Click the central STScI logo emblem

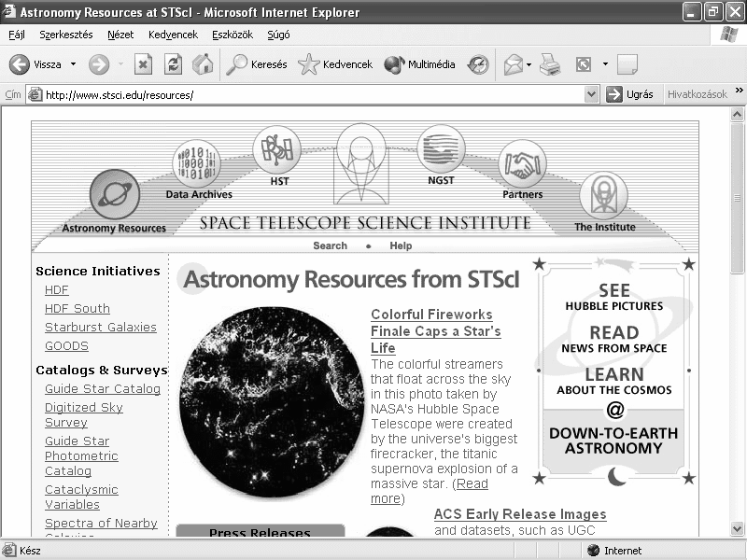360,164
